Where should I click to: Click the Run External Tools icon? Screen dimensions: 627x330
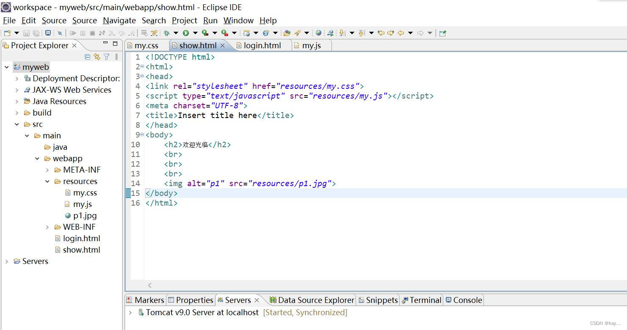pyautogui.click(x=225, y=33)
